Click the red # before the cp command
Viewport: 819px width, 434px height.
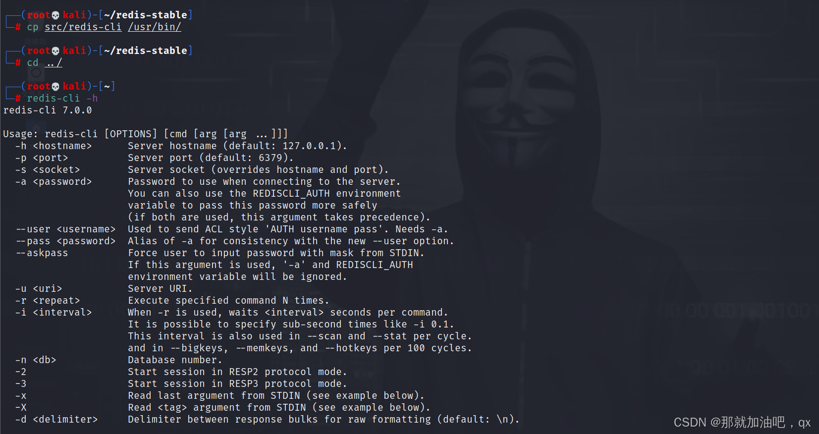pos(18,27)
